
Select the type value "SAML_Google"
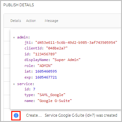(51, 95)
